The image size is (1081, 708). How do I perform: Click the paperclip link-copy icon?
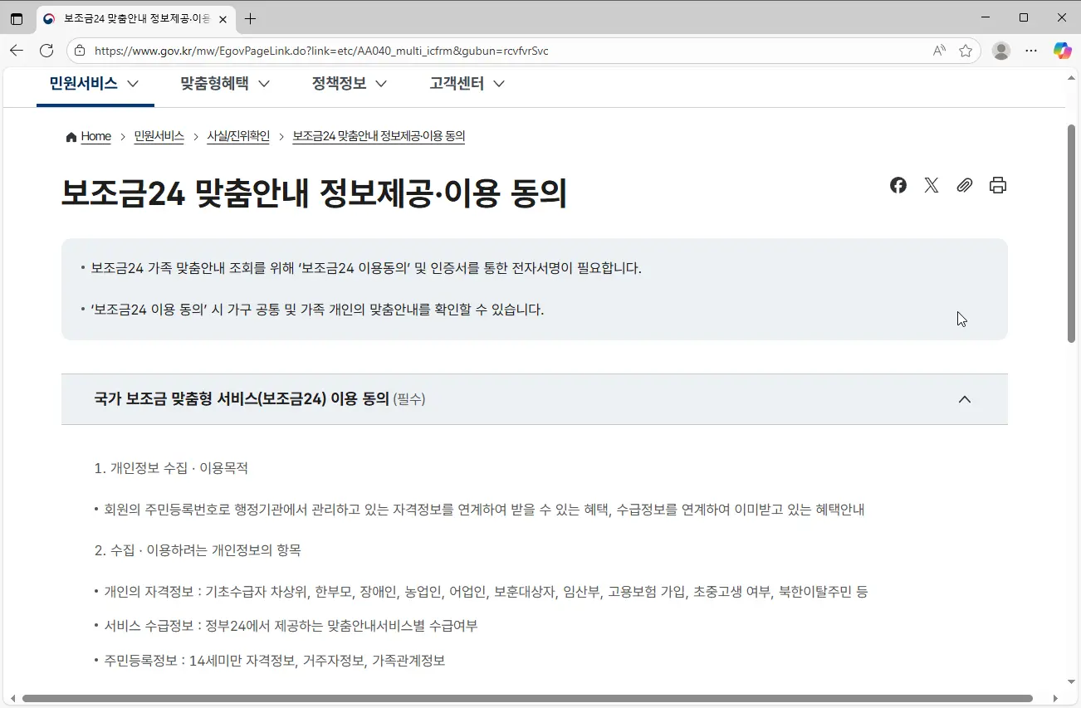[964, 185]
